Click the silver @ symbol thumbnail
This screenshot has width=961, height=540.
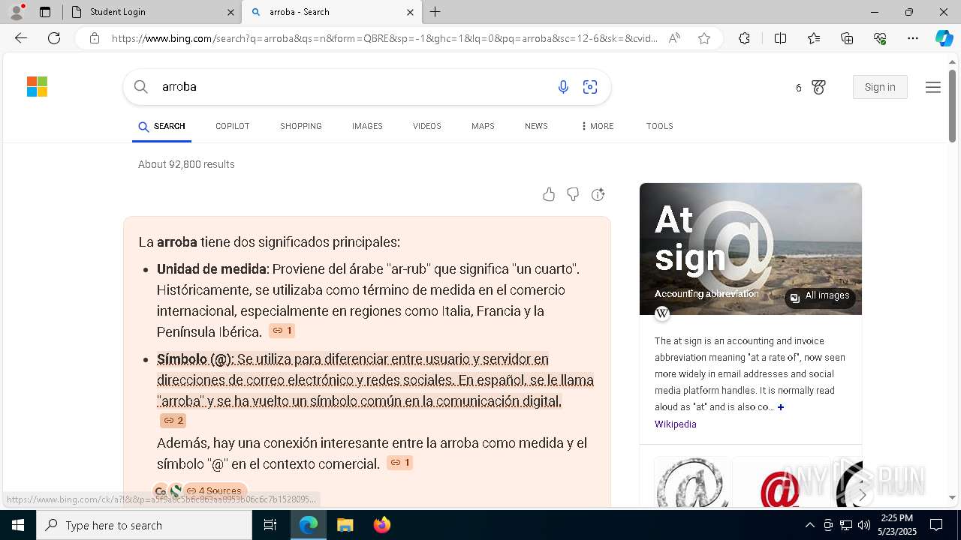click(691, 484)
